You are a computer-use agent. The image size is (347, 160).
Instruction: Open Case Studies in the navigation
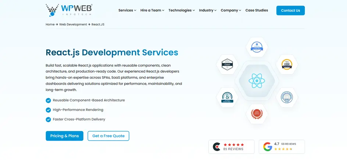(257, 10)
